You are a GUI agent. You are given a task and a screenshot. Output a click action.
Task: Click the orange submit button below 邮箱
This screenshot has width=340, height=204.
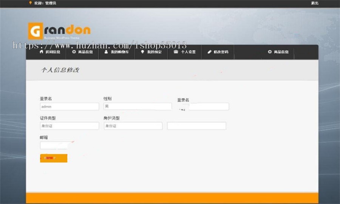point(54,158)
